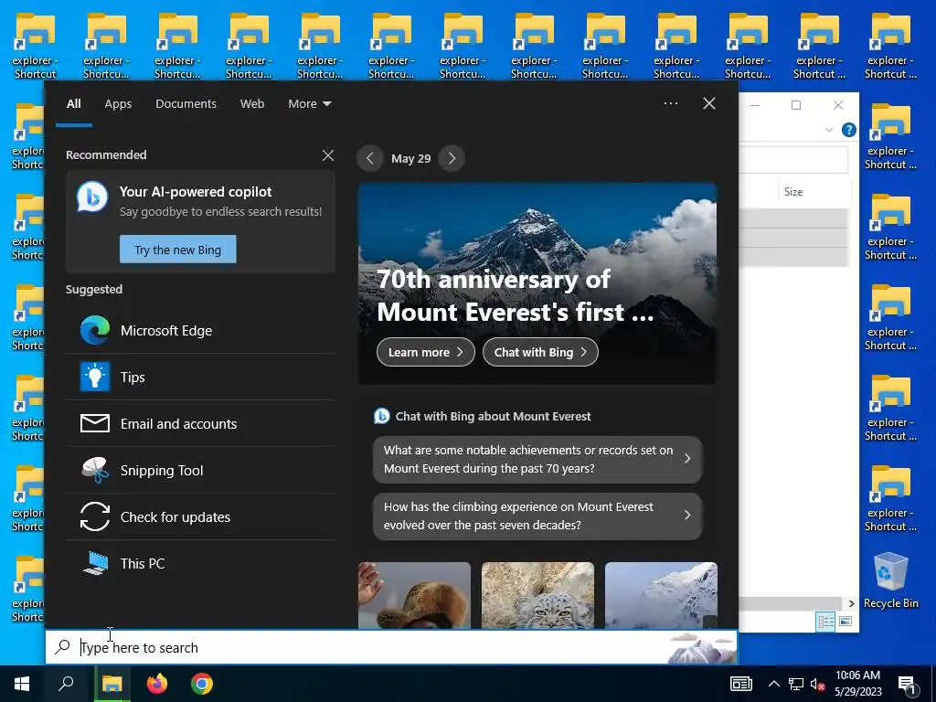Open the fur hat person thumbnail
The width and height of the screenshot is (936, 702).
(414, 595)
